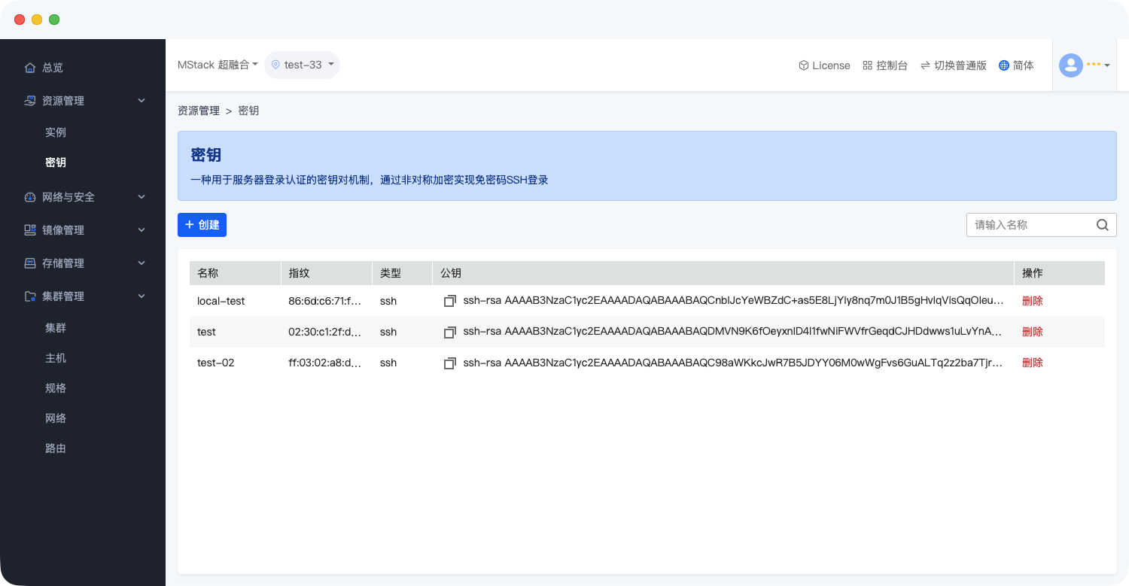Delete the local-test key

tap(1032, 301)
